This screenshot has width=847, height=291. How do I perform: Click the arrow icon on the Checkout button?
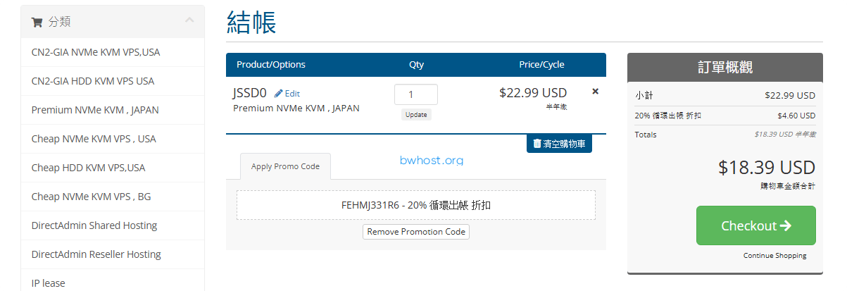click(x=786, y=225)
